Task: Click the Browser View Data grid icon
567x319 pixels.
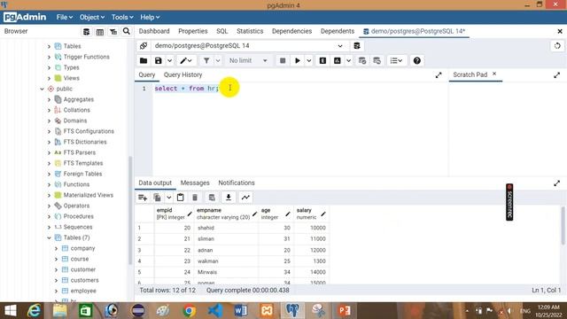Action: click(x=99, y=32)
